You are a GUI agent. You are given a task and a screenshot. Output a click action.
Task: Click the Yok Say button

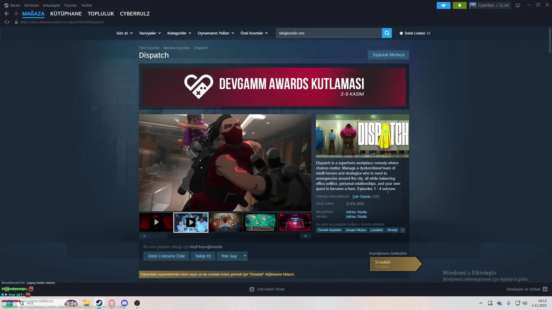coord(229,256)
